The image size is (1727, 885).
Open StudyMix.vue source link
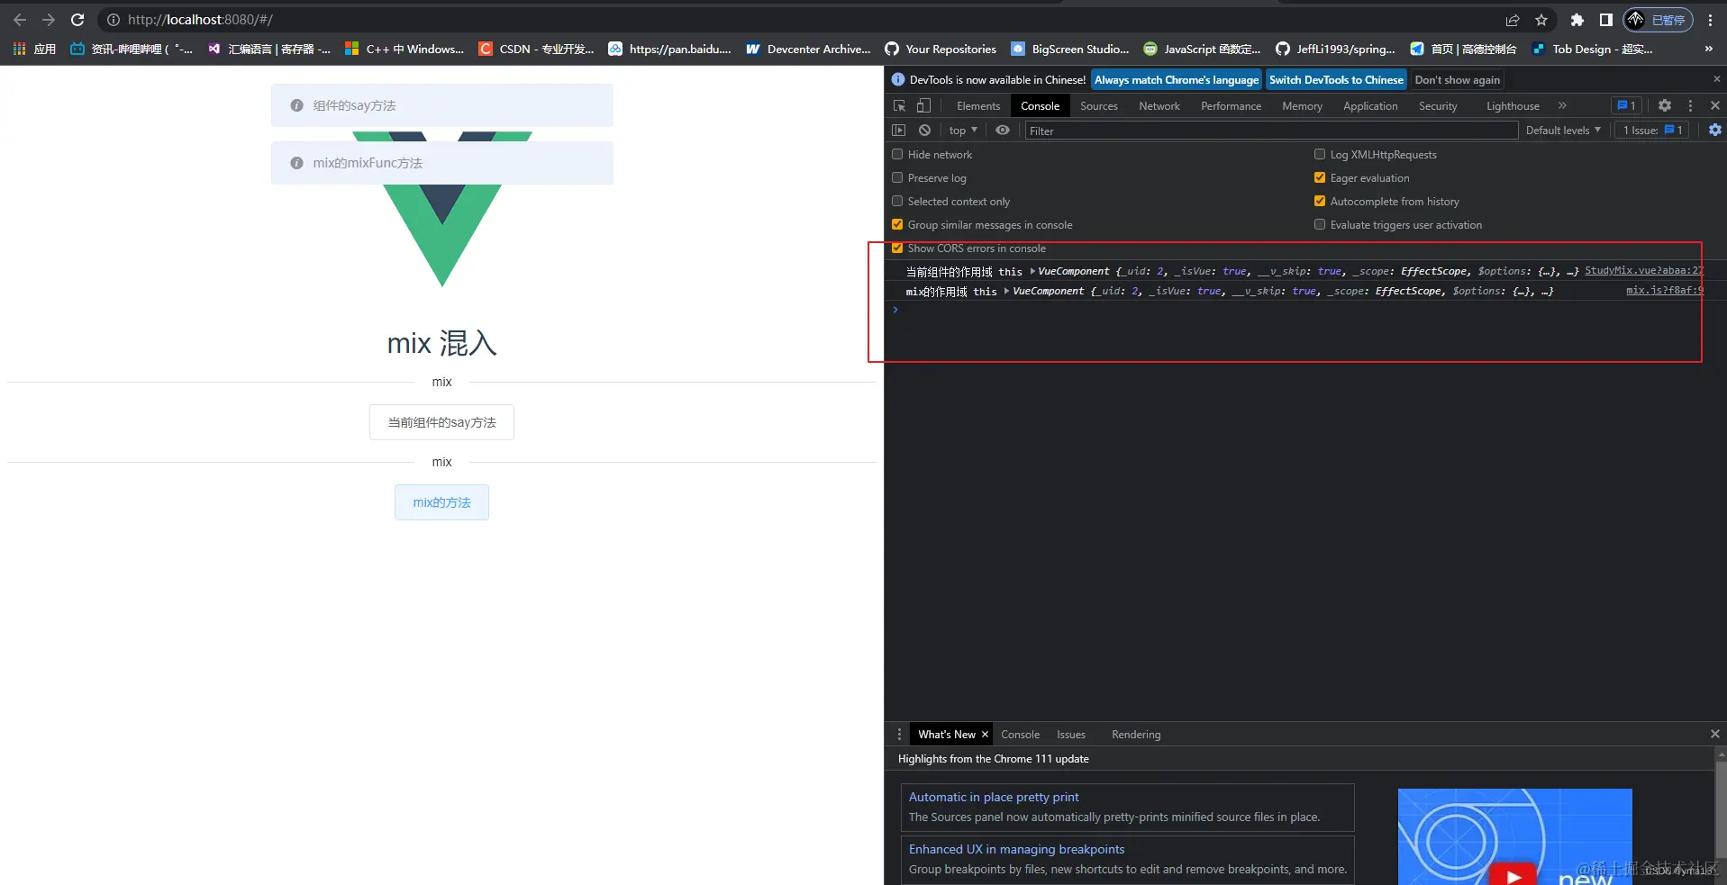1643,270
